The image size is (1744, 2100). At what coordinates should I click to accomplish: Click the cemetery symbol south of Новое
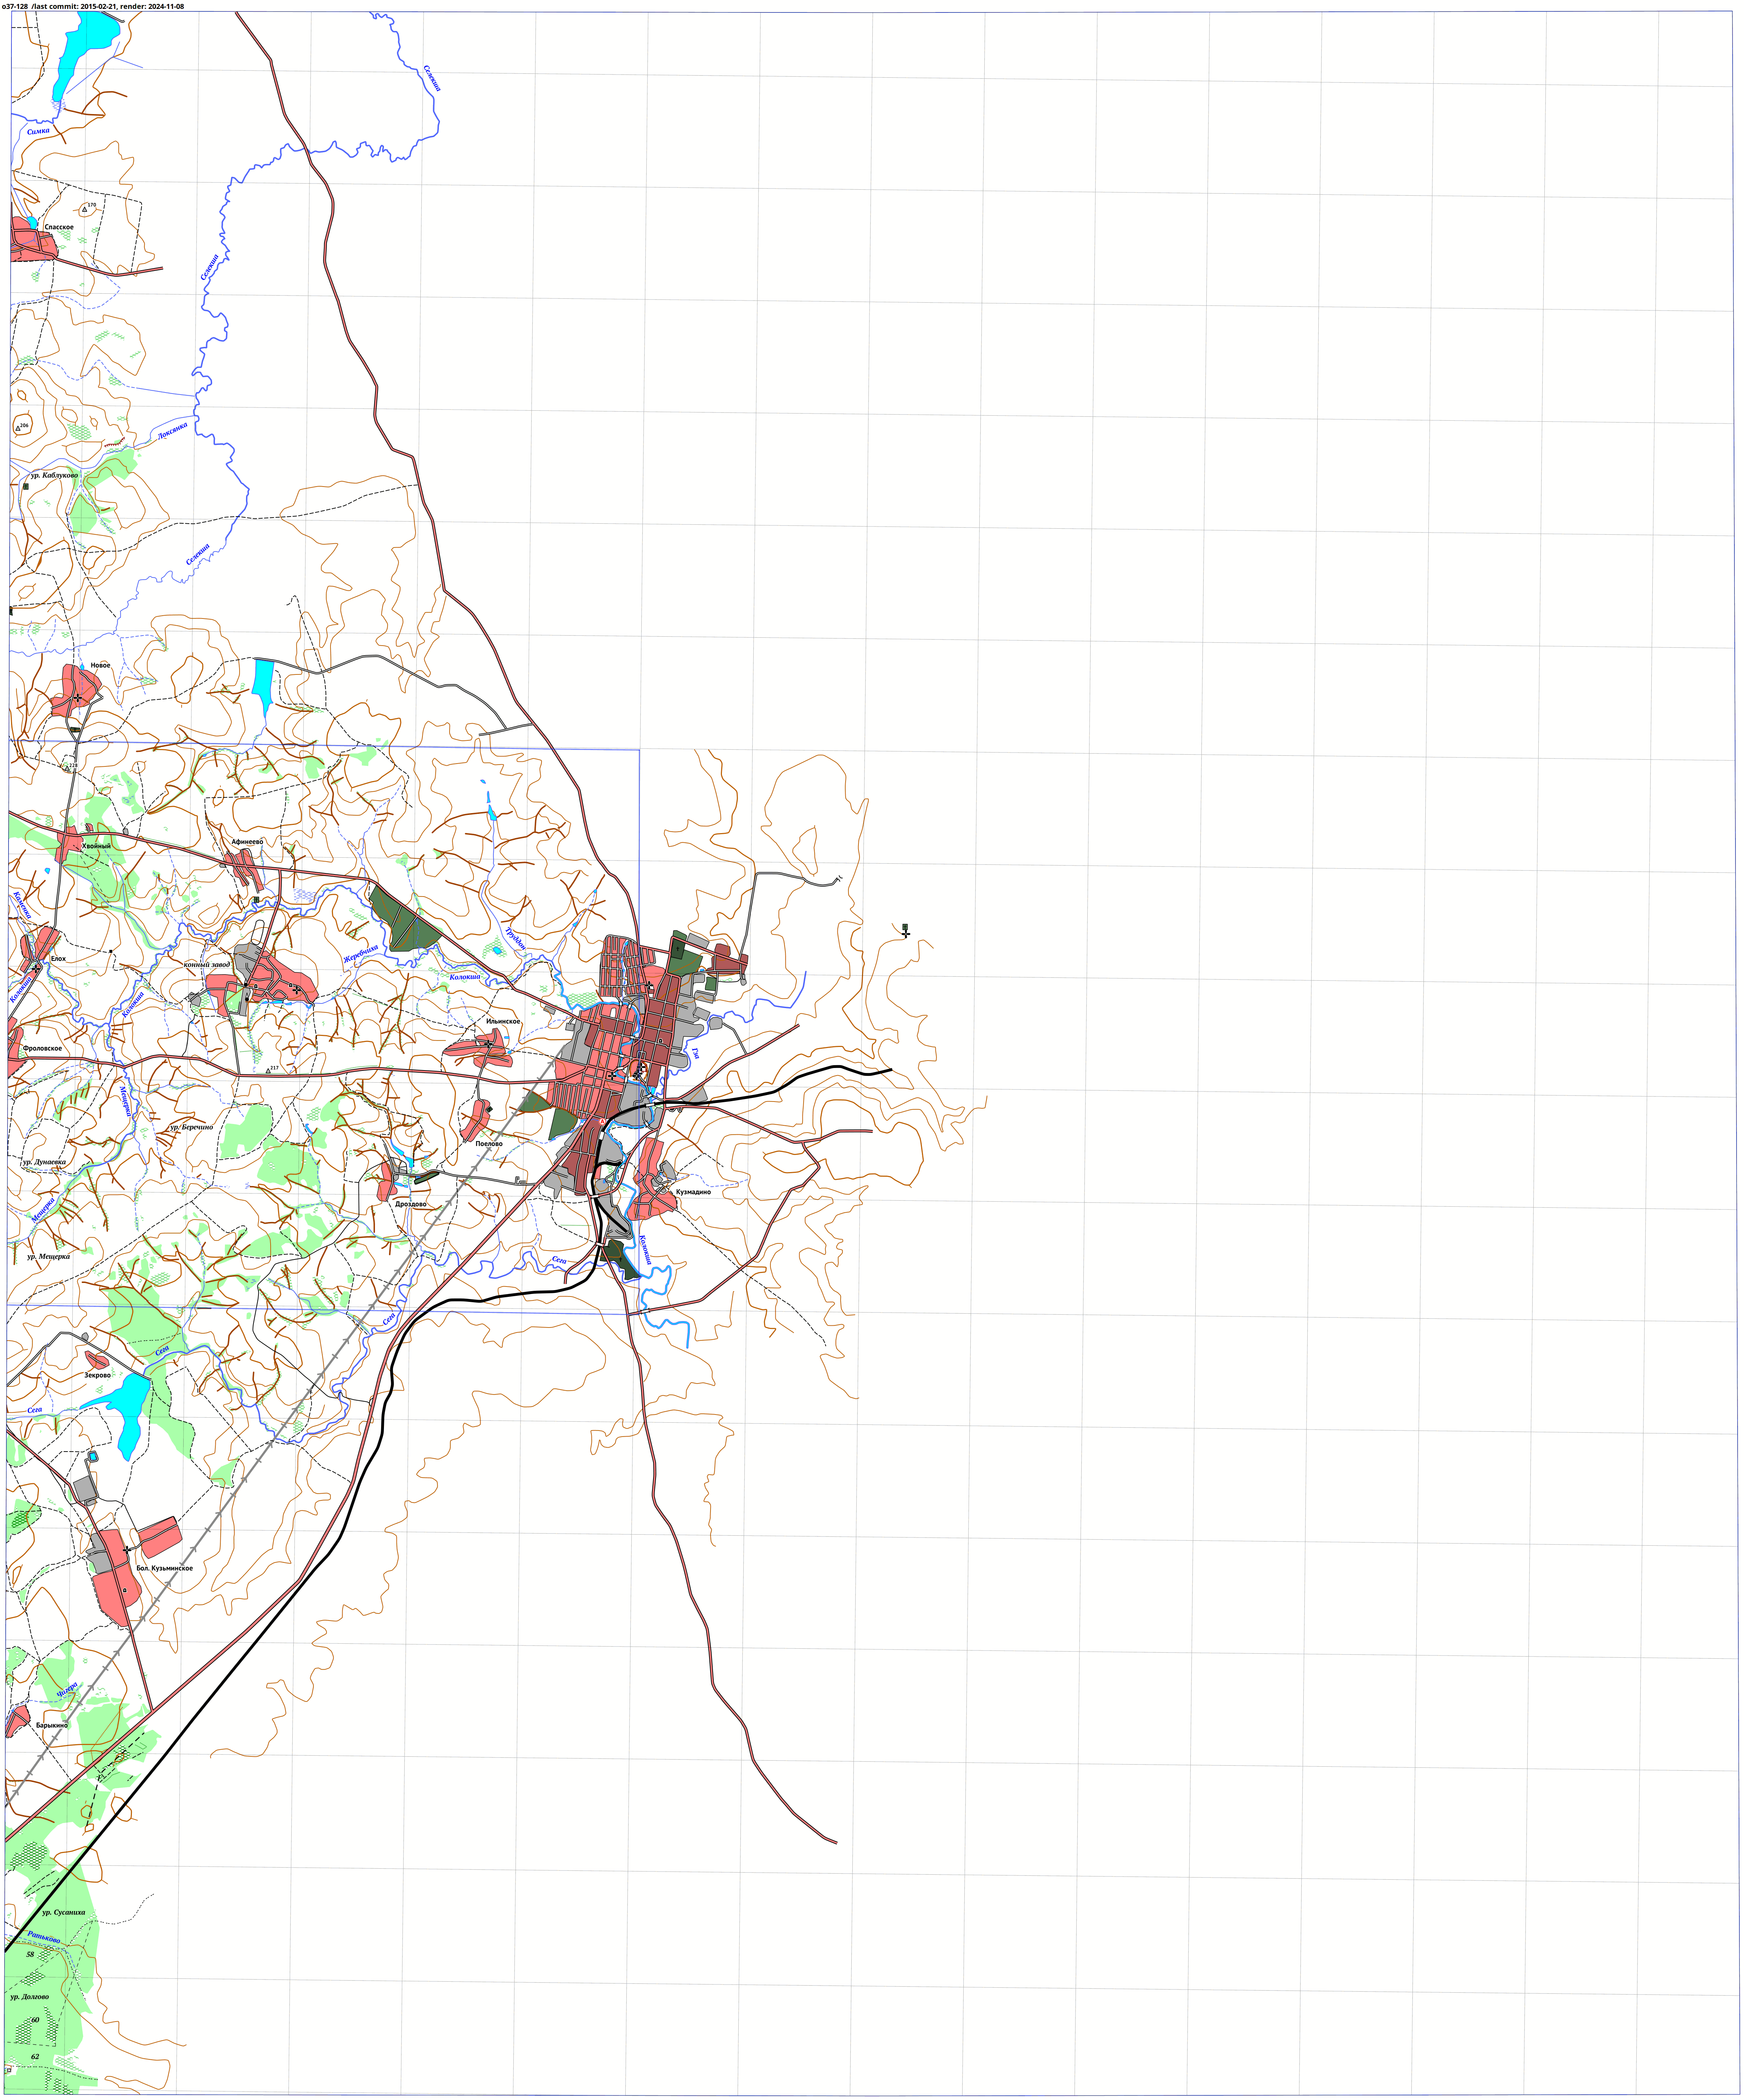coord(75,730)
